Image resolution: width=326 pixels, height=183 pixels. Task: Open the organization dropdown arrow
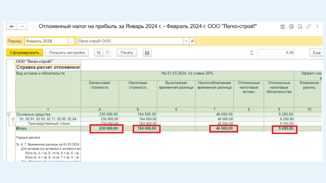(186, 41)
